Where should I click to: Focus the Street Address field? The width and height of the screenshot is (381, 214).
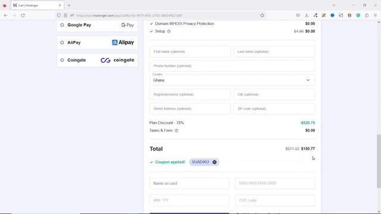pyautogui.click(x=190, y=109)
